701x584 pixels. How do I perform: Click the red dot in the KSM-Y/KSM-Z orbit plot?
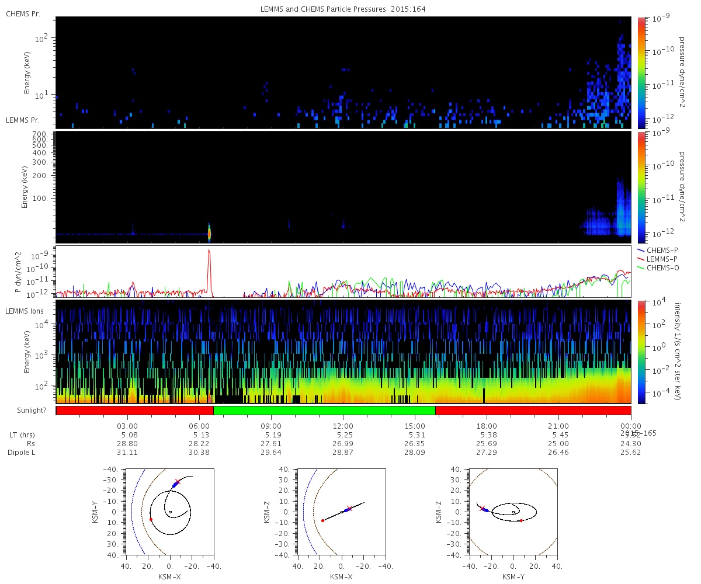[x=521, y=520]
